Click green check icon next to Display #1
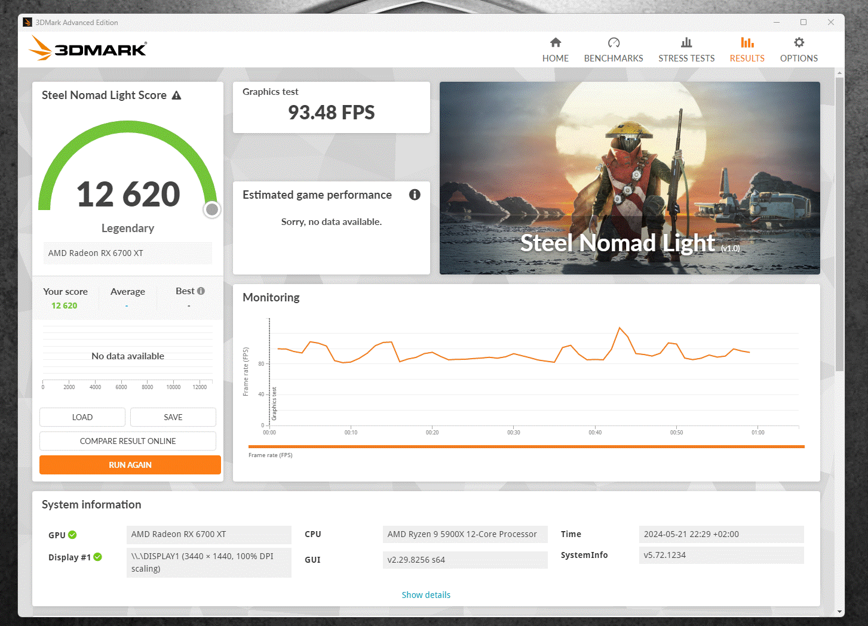 [x=98, y=557]
